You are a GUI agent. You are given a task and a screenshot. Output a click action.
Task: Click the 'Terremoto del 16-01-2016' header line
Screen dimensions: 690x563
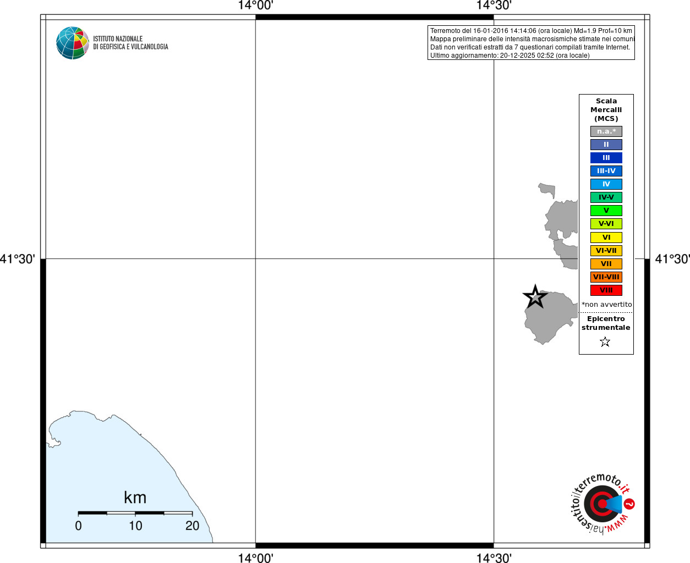tap(531, 31)
